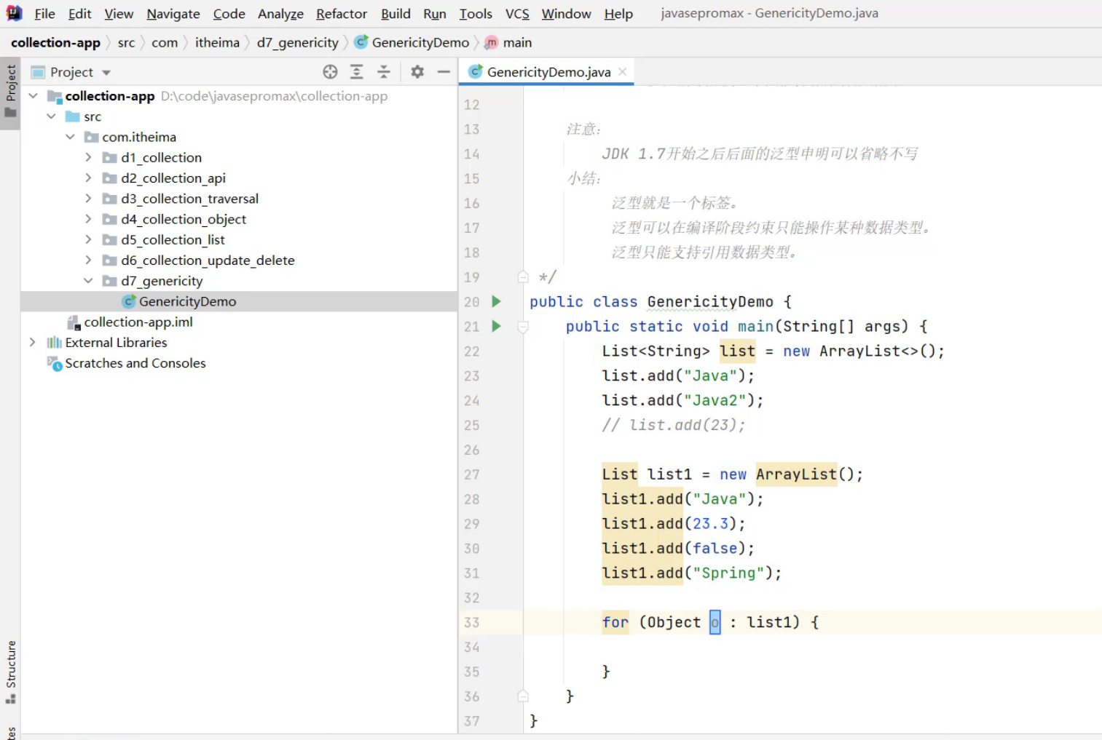Collapse d7_genericity package
This screenshot has width=1102, height=740.
[88, 280]
